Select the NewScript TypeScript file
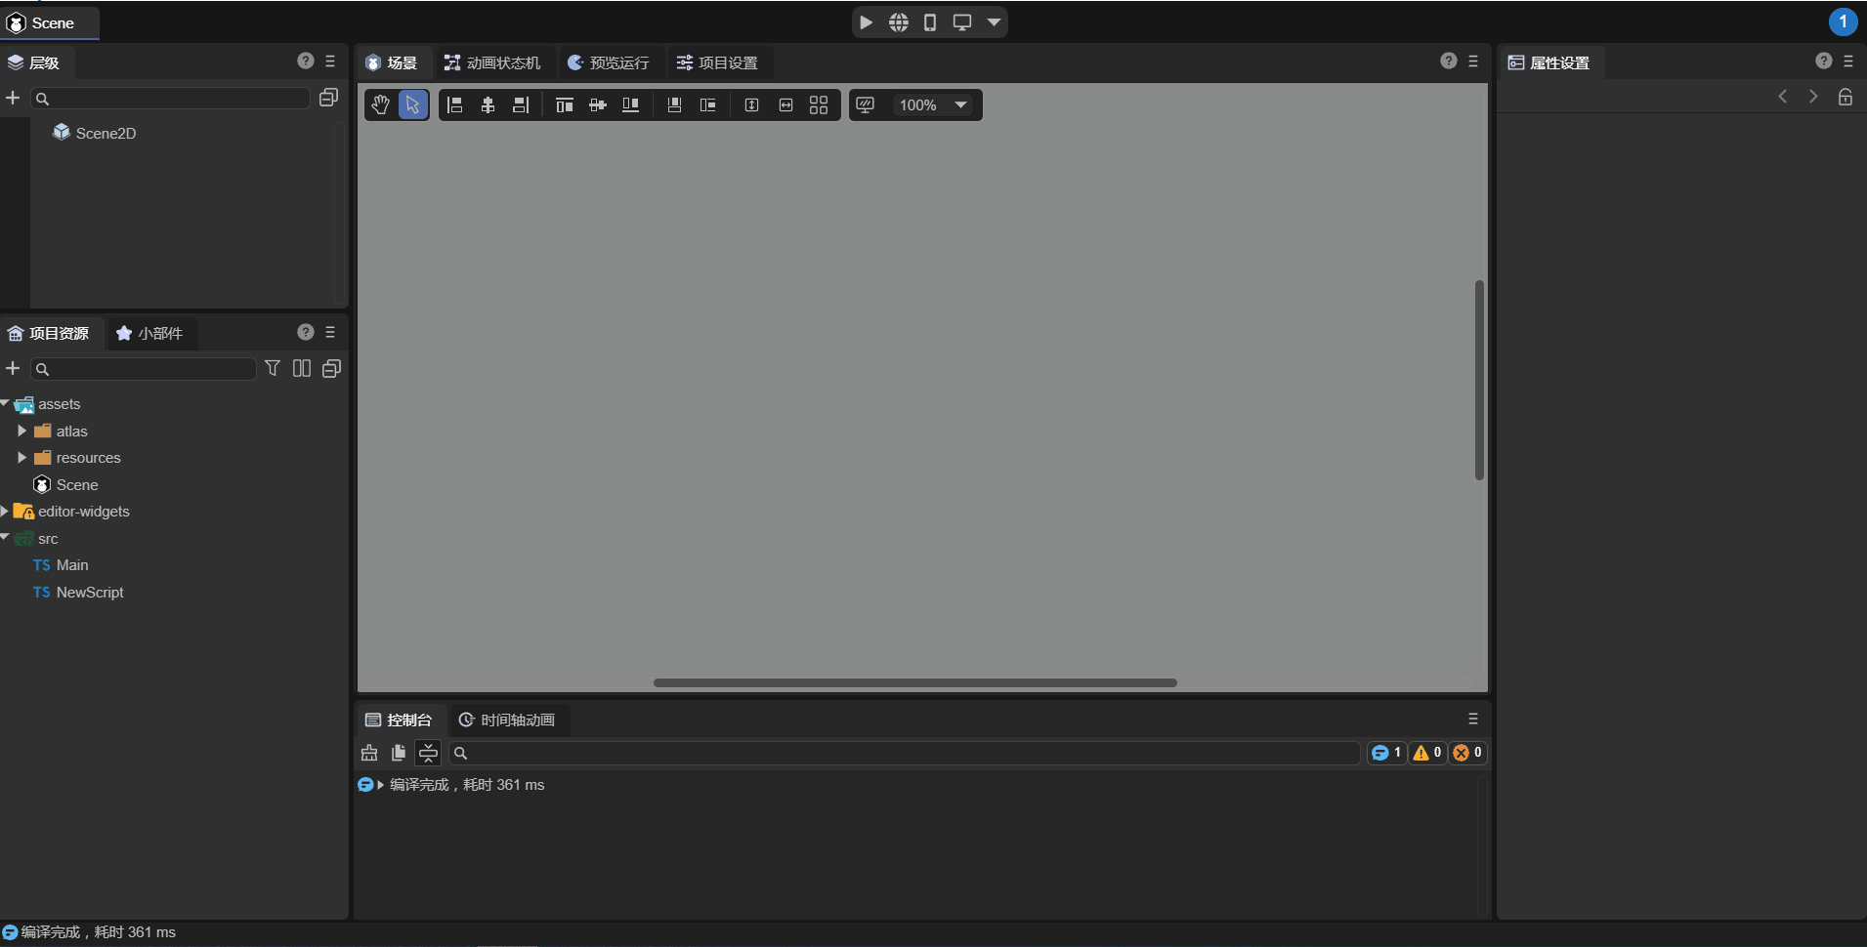1867x947 pixels. [x=89, y=593]
